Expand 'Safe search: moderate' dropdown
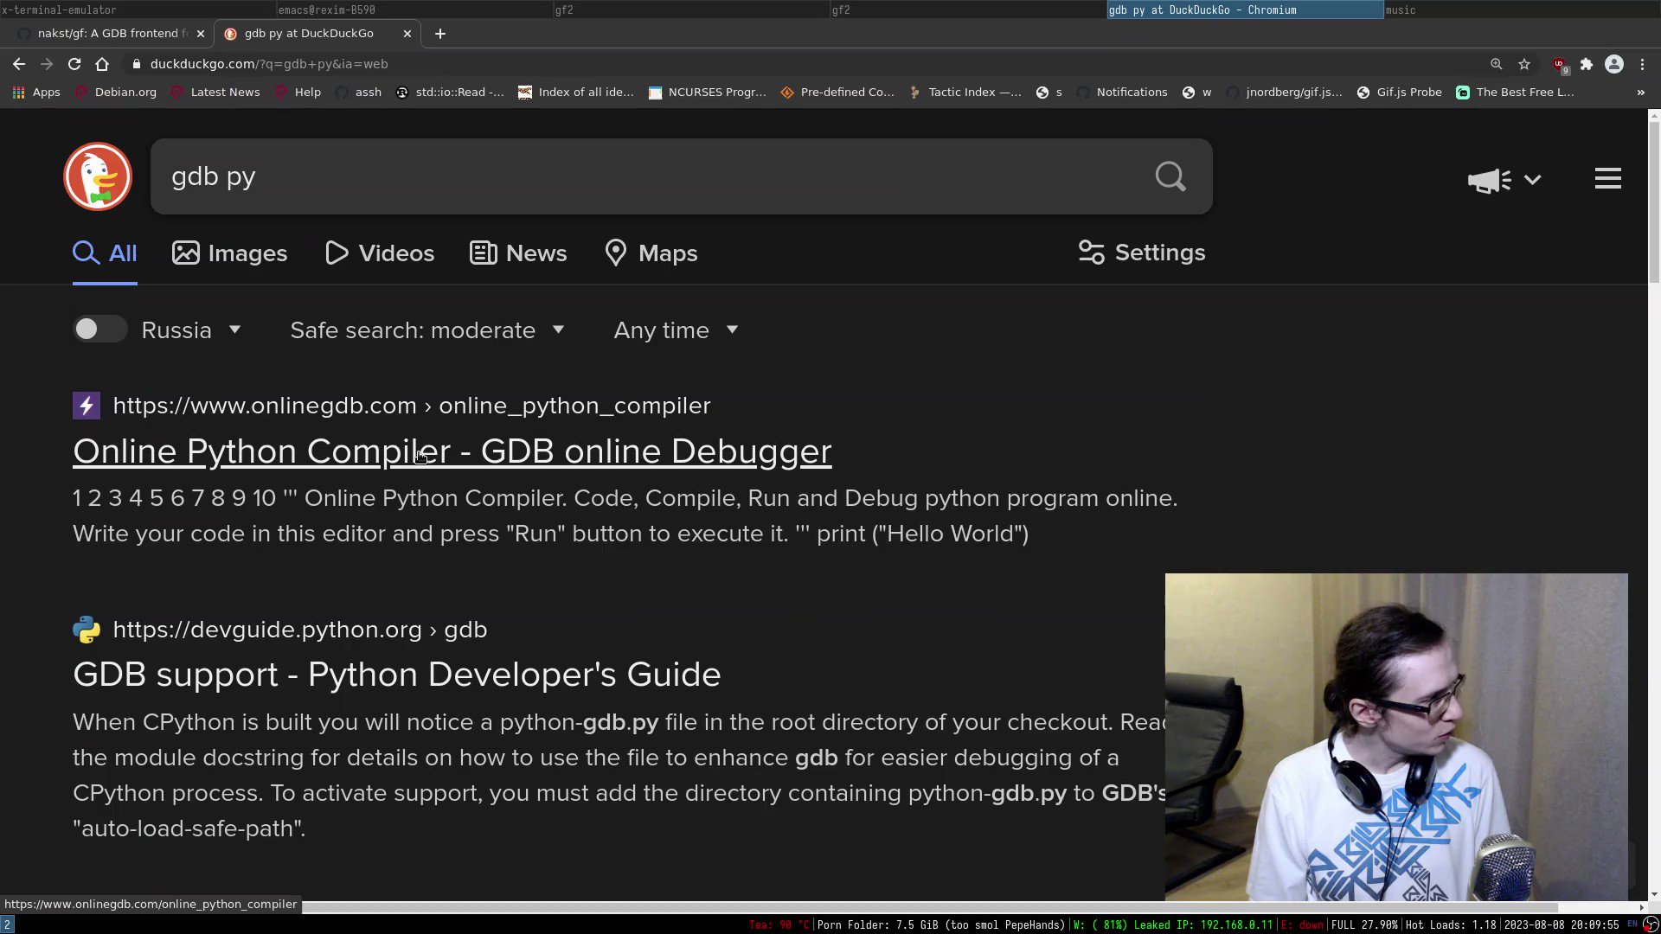This screenshot has width=1661, height=934. 427,330
